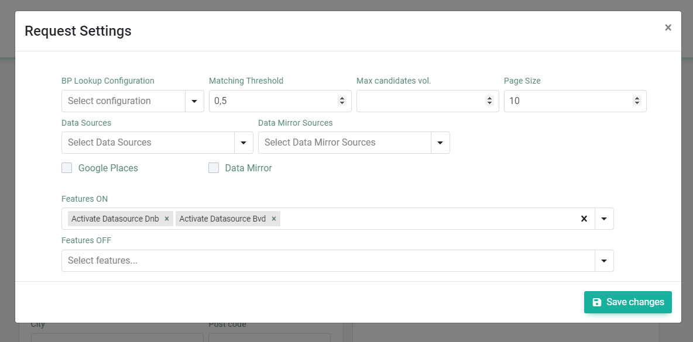Image resolution: width=693 pixels, height=342 pixels.
Task: Open the BP Lookup Configuration dropdown
Action: pyautogui.click(x=133, y=101)
